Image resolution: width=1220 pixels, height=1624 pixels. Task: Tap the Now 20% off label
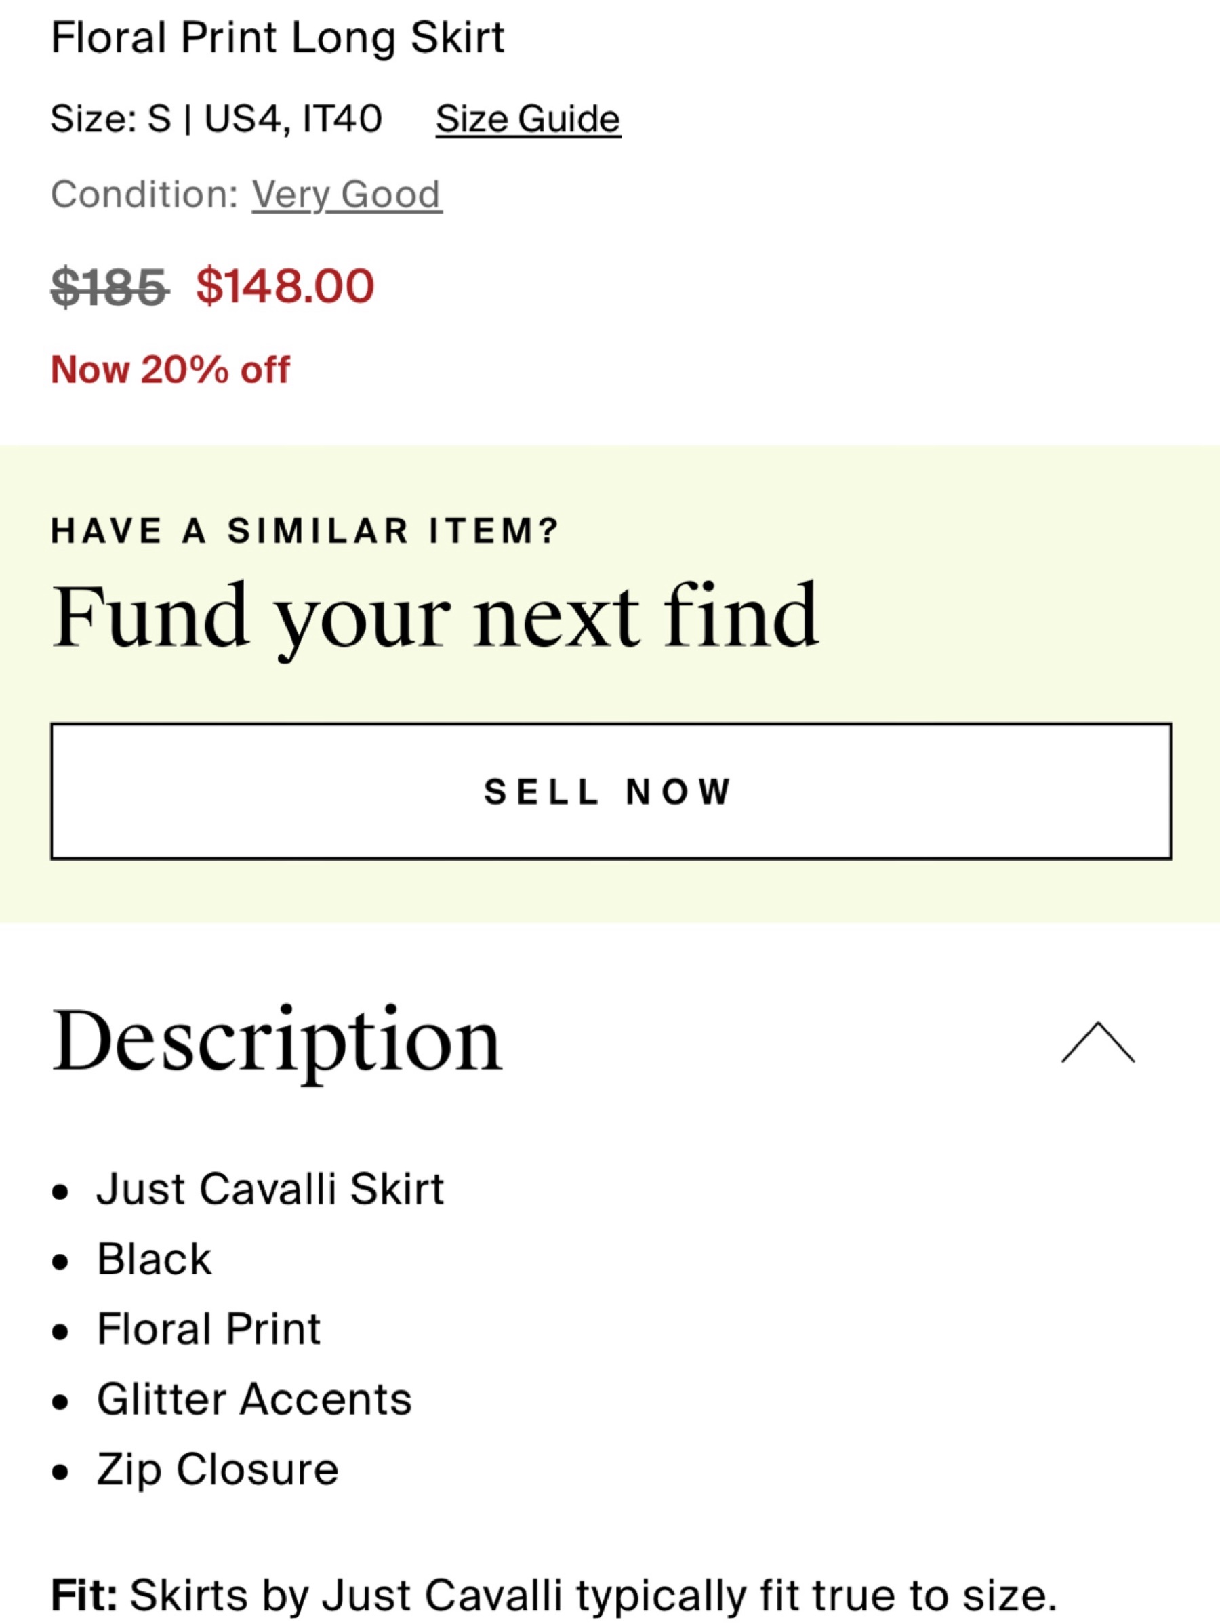(x=170, y=369)
